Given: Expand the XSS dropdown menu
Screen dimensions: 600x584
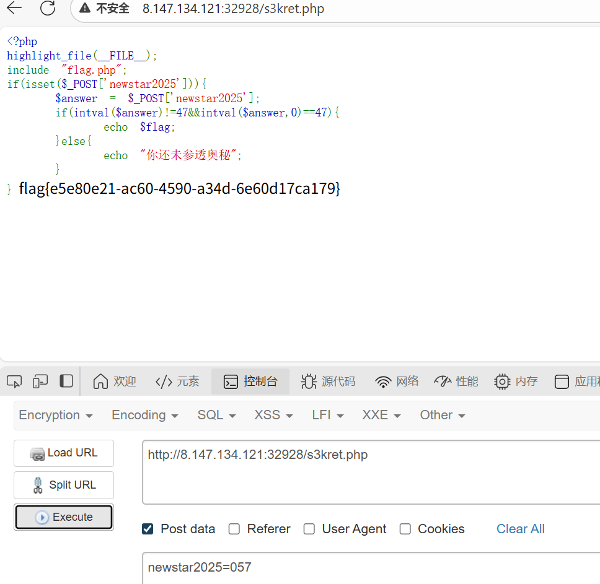Looking at the screenshot, I should click(273, 415).
